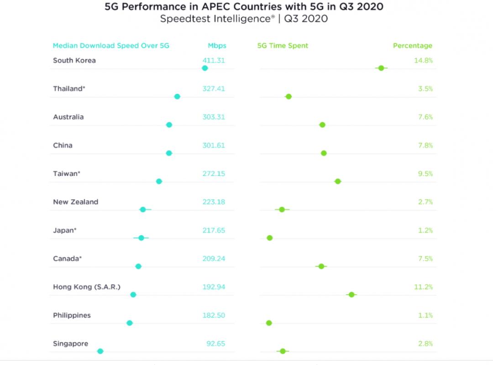
Task: Select Australia's teal download speed marker
Action: [x=169, y=125]
